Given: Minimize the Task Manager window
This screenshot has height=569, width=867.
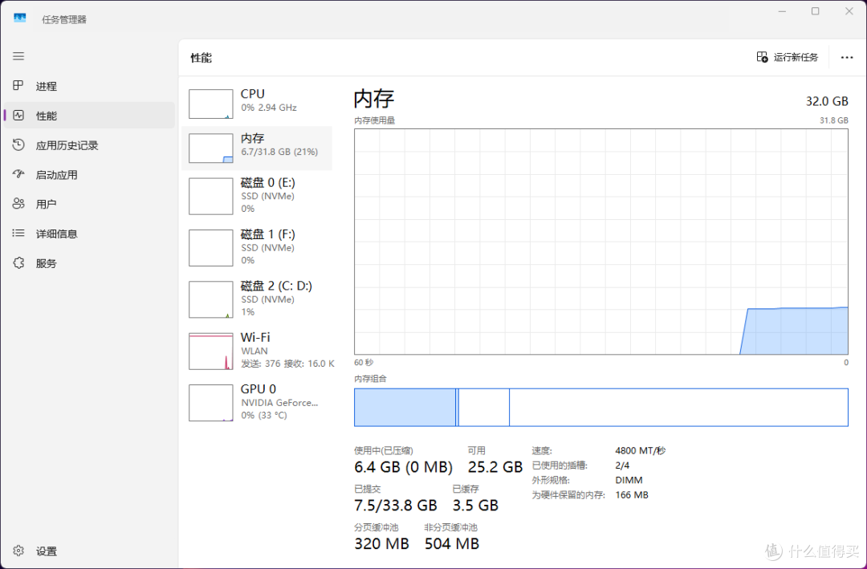Looking at the screenshot, I should click(x=782, y=11).
